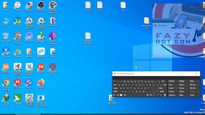Toggle the right Shift key

(x=162, y=92)
